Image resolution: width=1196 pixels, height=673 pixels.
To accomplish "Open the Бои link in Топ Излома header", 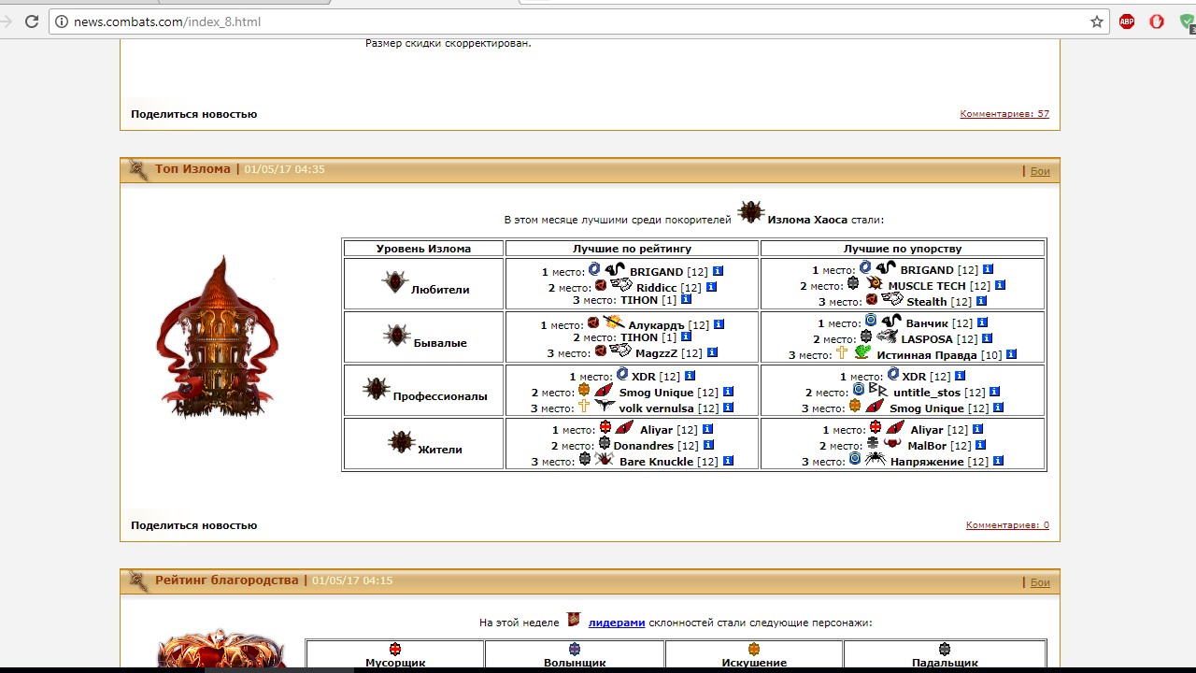I will click(1040, 171).
